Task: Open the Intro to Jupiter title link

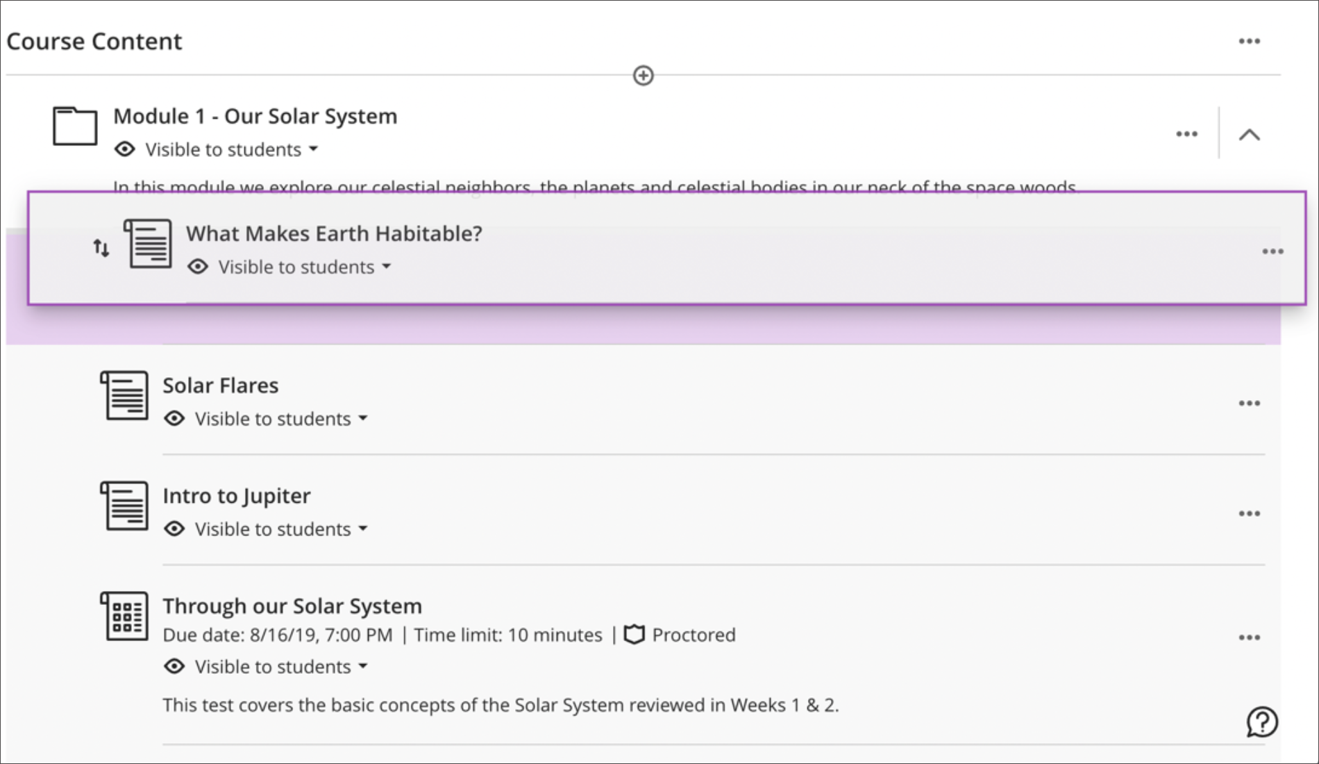Action: pos(237,496)
